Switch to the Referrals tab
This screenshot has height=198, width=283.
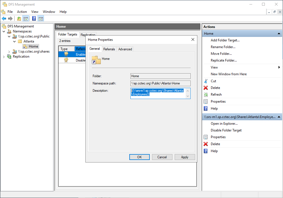point(109,49)
